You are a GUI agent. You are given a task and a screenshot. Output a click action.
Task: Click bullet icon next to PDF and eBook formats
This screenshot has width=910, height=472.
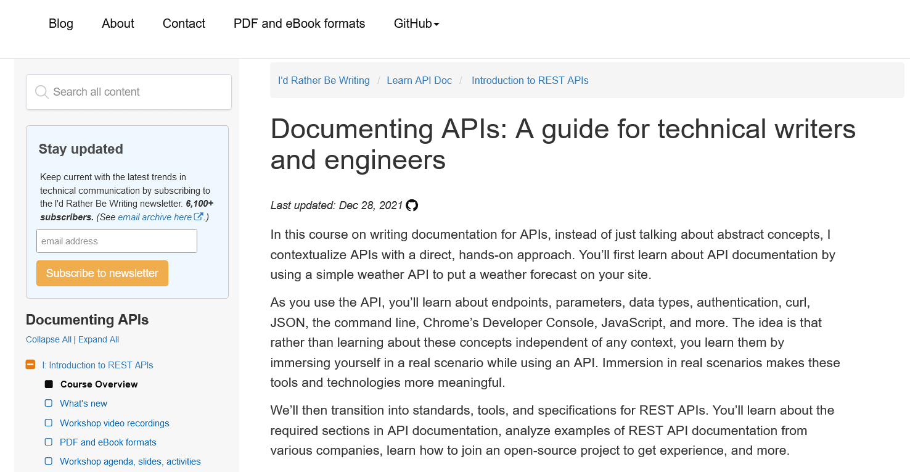[x=49, y=442]
